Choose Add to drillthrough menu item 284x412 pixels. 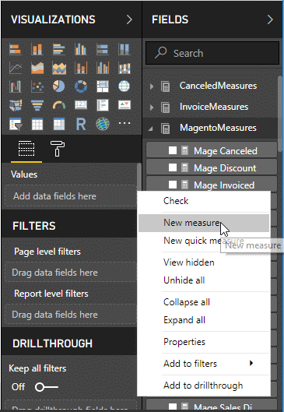204,386
